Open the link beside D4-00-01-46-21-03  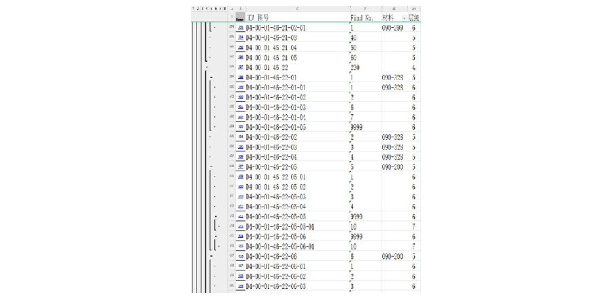tap(240, 38)
